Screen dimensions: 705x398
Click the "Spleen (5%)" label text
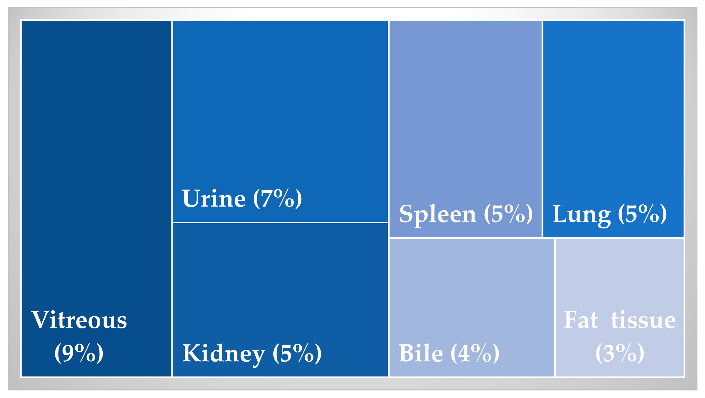click(466, 214)
